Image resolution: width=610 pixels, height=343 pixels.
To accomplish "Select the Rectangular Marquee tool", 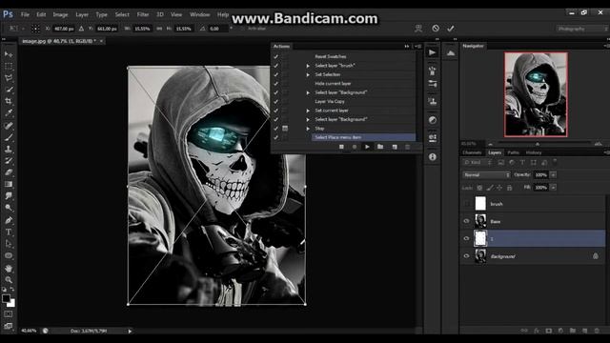I will tap(9, 67).
